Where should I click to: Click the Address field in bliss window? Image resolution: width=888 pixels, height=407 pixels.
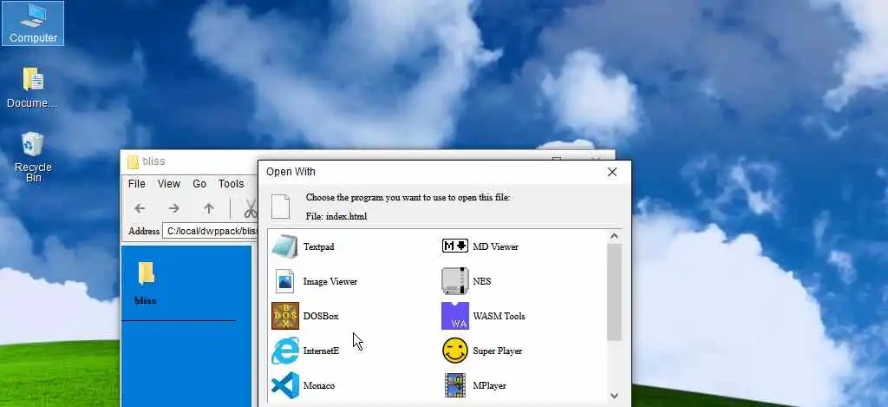click(210, 231)
